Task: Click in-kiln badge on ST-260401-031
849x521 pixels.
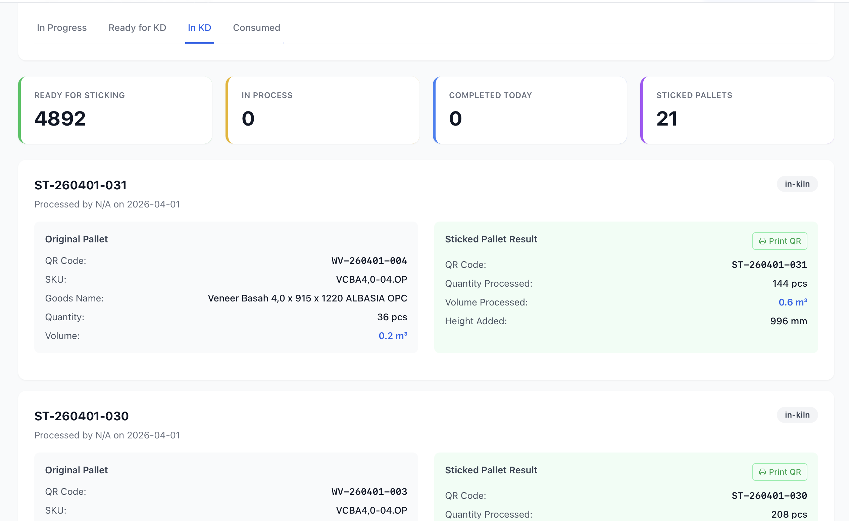Action: [x=797, y=184]
